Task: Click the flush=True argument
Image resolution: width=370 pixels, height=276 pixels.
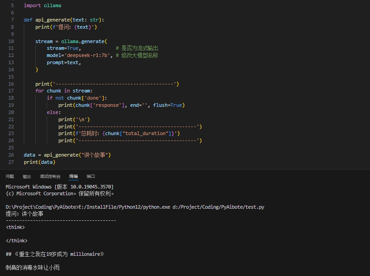Action: click(x=168, y=105)
